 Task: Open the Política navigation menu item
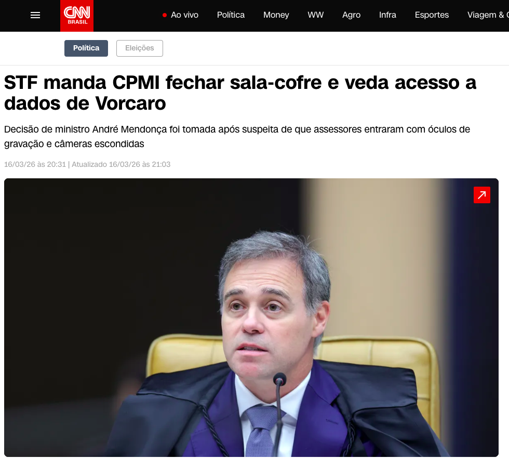point(231,15)
